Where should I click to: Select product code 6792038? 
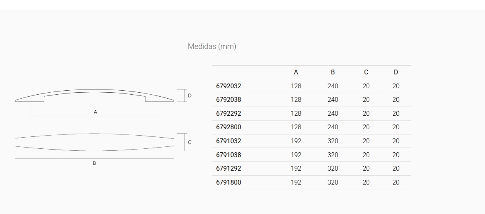(229, 99)
